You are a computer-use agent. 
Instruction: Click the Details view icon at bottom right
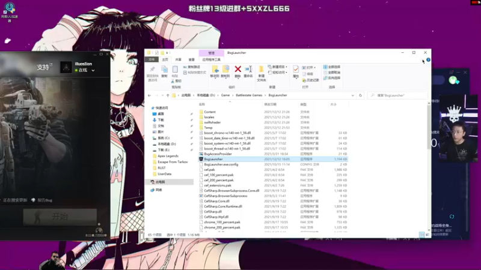[x=422, y=235]
